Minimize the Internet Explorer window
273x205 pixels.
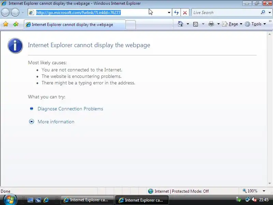point(247,3)
